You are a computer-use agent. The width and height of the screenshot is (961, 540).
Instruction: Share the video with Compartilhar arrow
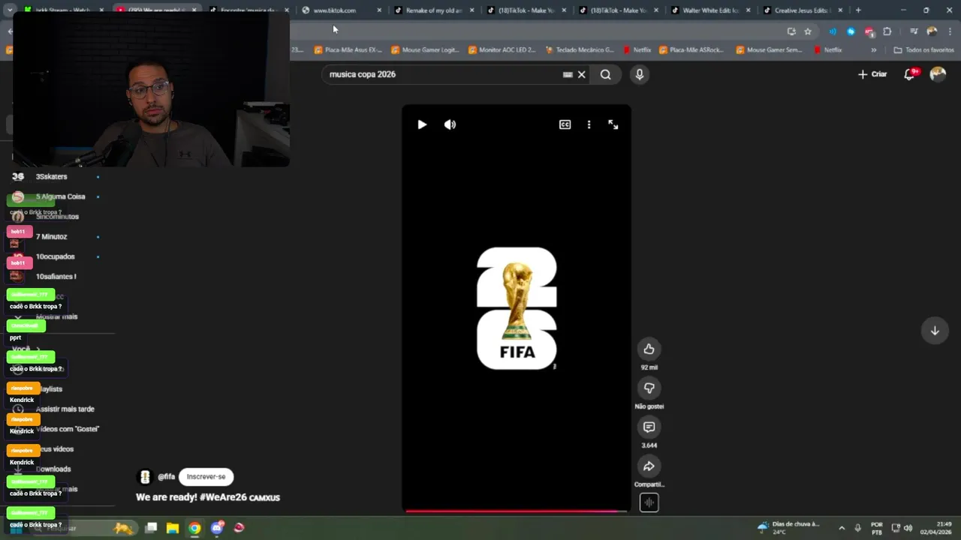coord(649,466)
